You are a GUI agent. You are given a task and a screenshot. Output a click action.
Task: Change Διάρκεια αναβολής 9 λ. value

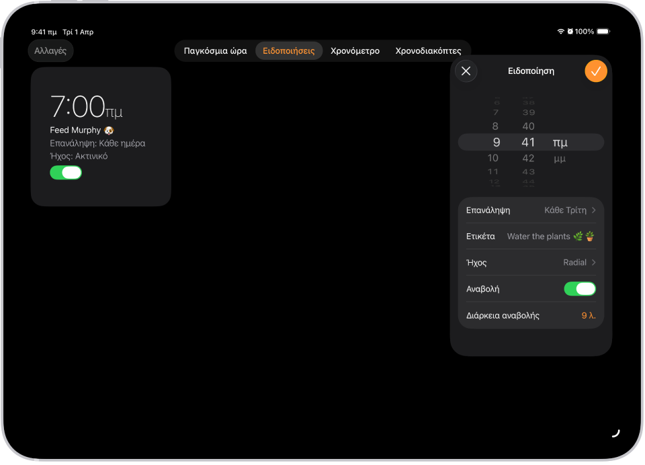point(589,316)
